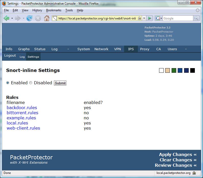Viewport: 203px width, 178px height.
Task: Click the Google search engine icon
Action: point(158,18)
